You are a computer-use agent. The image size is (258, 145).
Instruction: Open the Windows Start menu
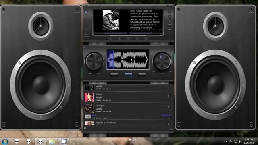5,141
